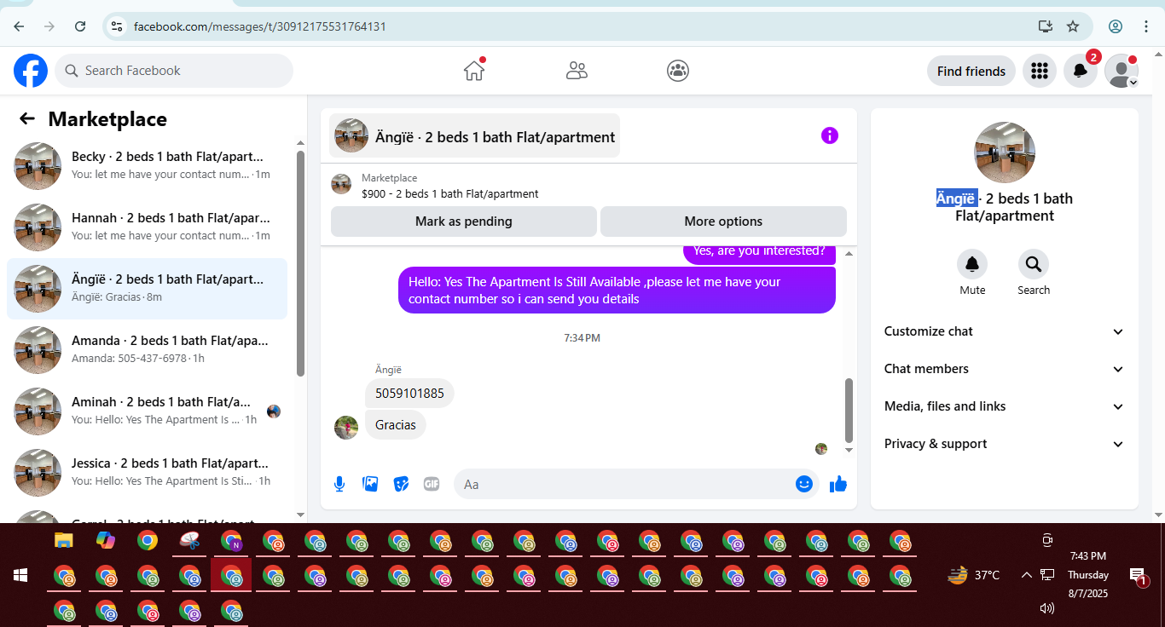1165x627 pixels.
Task: Open Jessica's apartment conversation
Action: (147, 473)
